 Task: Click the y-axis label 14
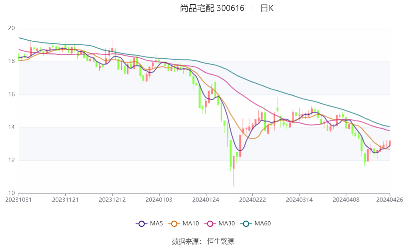[x=12, y=128]
